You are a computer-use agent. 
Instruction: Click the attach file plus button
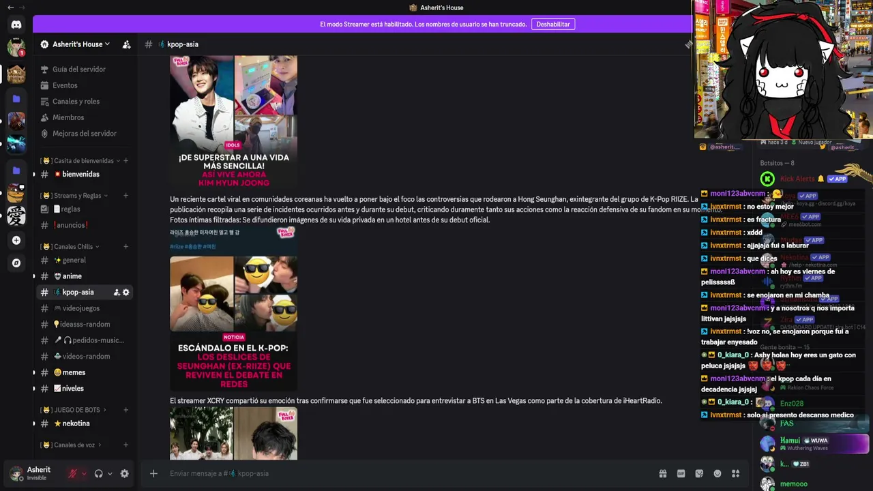click(x=153, y=473)
